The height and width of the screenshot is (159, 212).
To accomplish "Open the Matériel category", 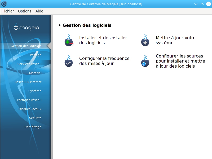I will coord(35,73).
